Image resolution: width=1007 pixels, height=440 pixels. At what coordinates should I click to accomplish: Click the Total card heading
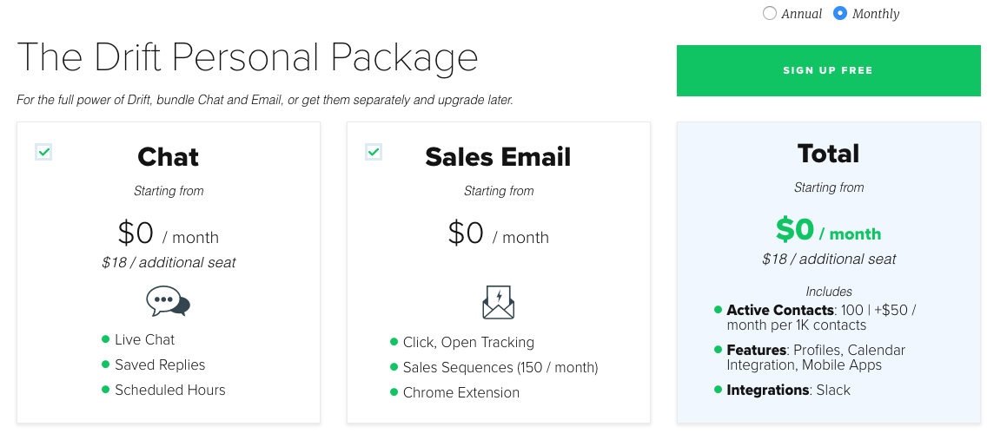(x=828, y=154)
